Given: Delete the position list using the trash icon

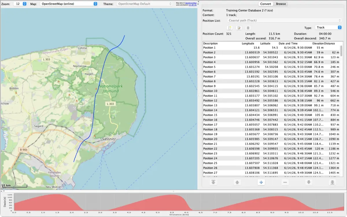Looking at the screenshot, I should (248, 28).
